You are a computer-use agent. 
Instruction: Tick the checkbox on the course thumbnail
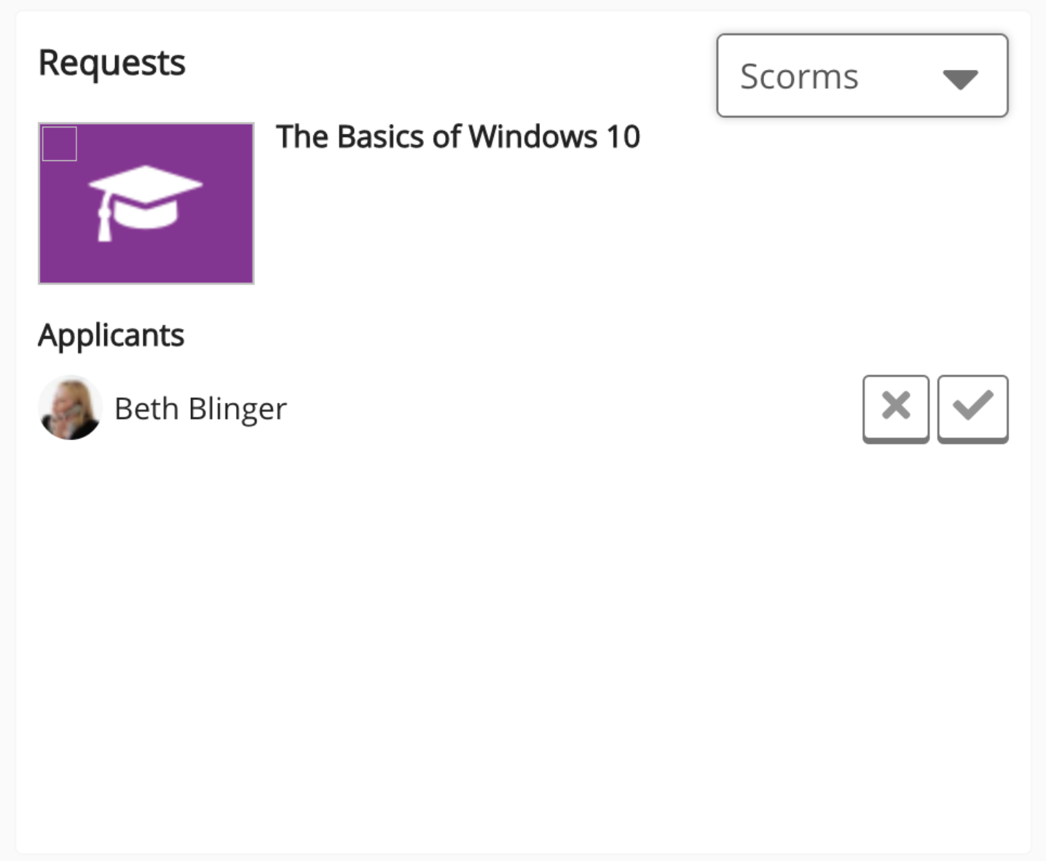pyautogui.click(x=60, y=143)
